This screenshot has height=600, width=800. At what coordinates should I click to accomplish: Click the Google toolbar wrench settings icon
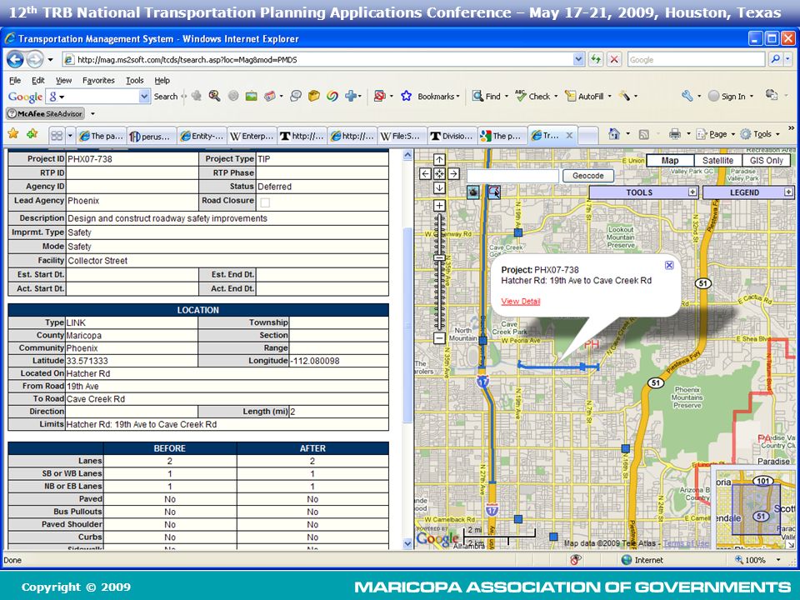point(687,96)
